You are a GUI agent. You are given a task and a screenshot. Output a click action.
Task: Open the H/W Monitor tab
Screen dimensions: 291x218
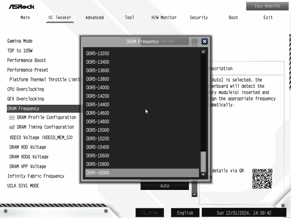coord(164,18)
